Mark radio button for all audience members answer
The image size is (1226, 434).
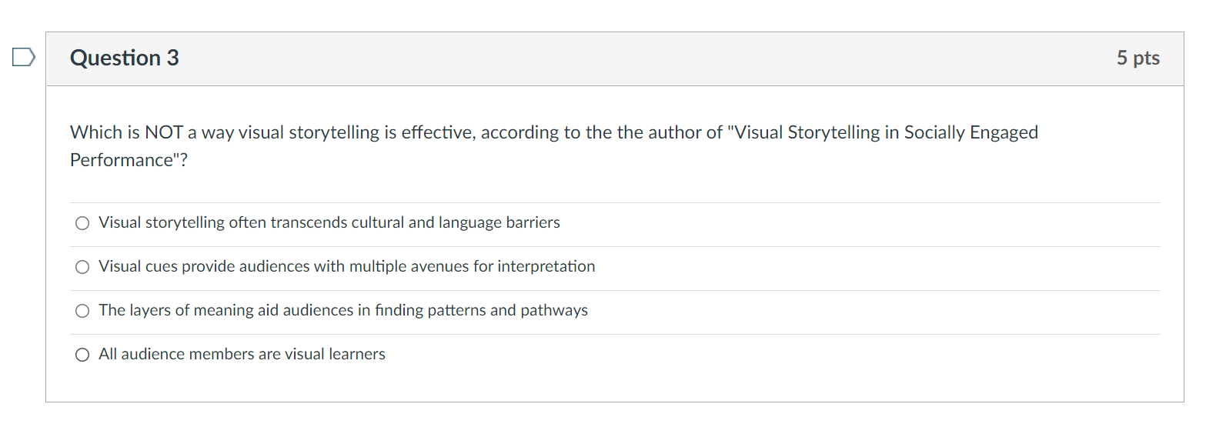(82, 355)
